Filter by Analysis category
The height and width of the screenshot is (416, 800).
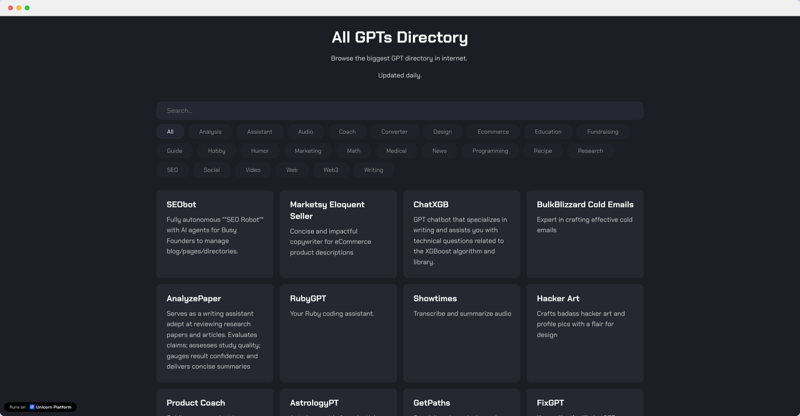pyautogui.click(x=210, y=132)
